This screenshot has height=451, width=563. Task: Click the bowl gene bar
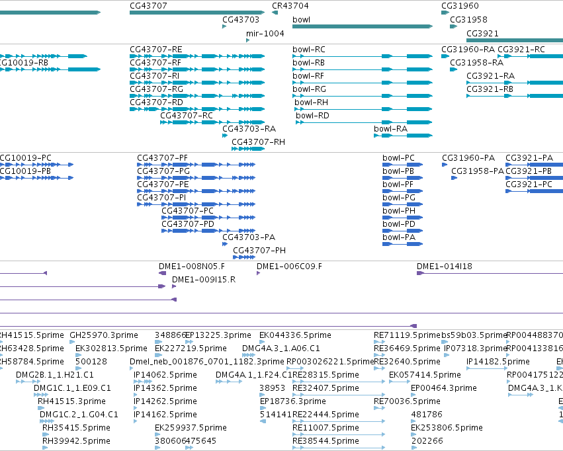(x=363, y=26)
